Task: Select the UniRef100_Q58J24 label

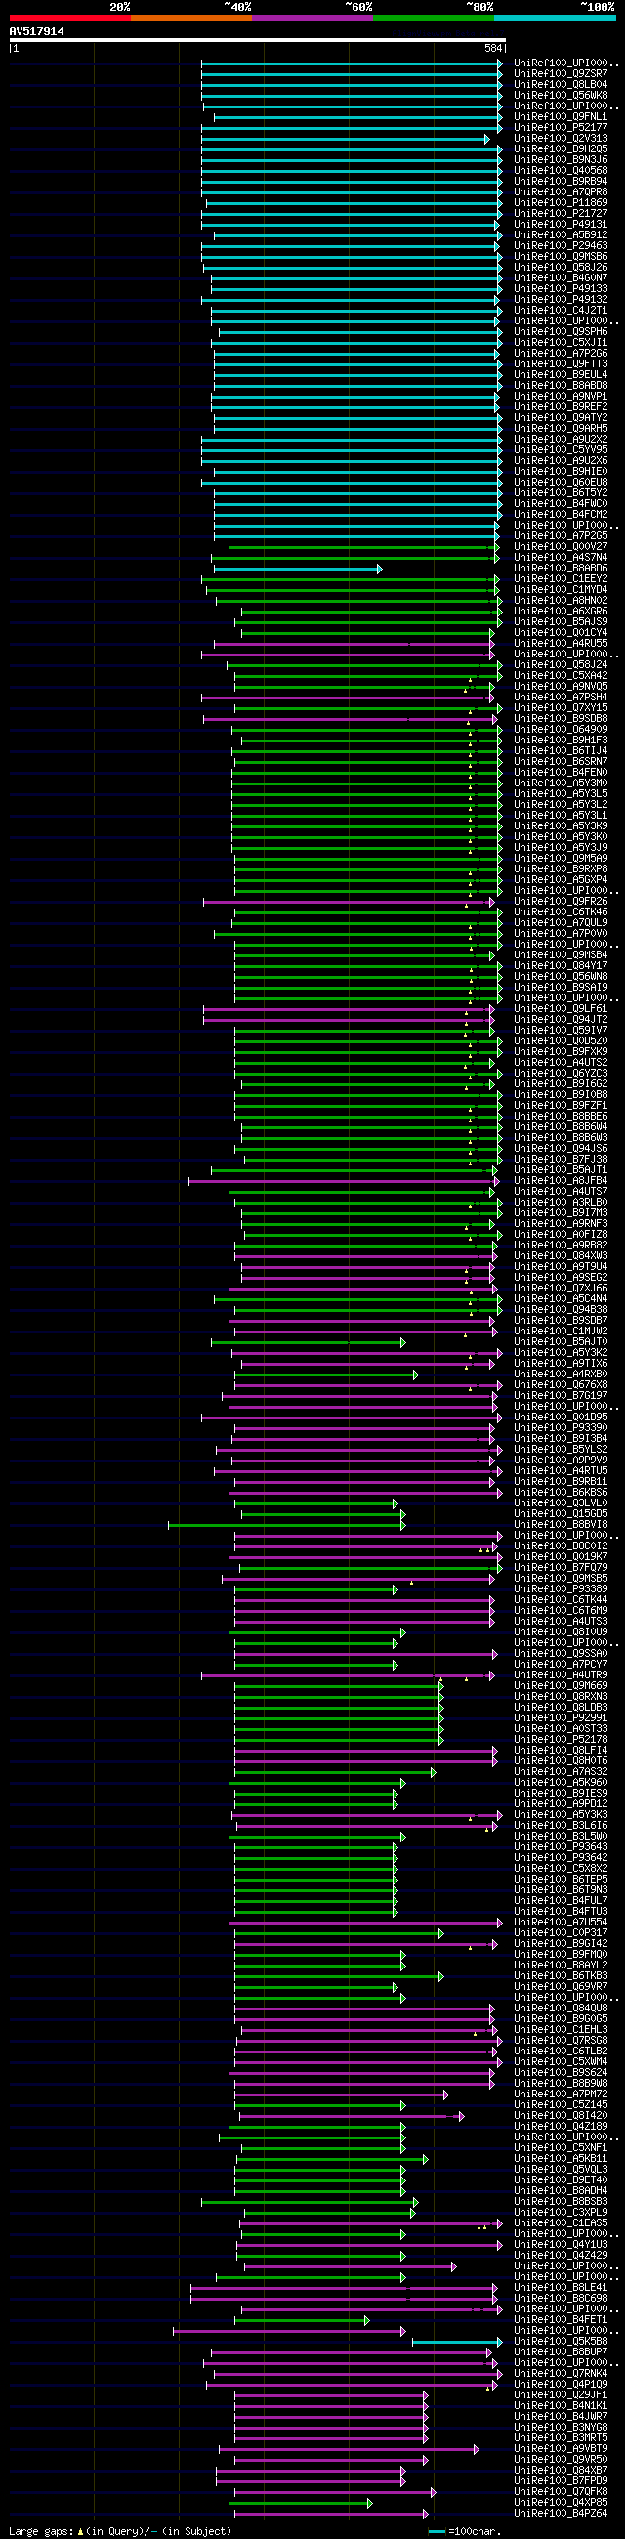Action: click(560, 665)
